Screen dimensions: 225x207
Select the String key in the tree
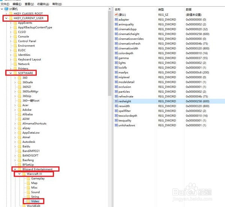pyautogui.click(x=35, y=197)
